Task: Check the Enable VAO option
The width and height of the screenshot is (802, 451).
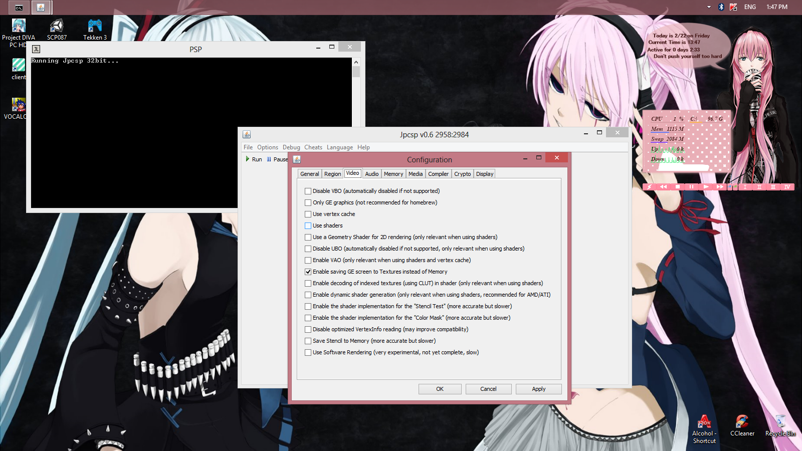Action: tap(308, 260)
